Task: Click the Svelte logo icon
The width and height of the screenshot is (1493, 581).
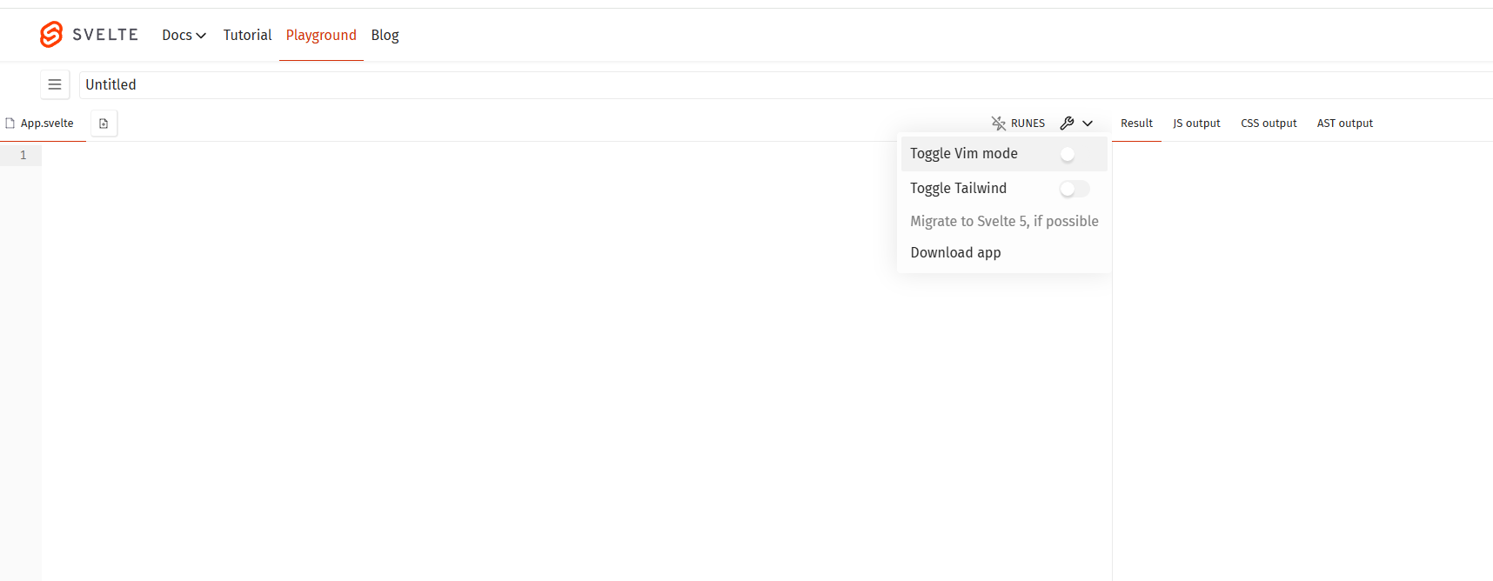Action: (x=51, y=35)
